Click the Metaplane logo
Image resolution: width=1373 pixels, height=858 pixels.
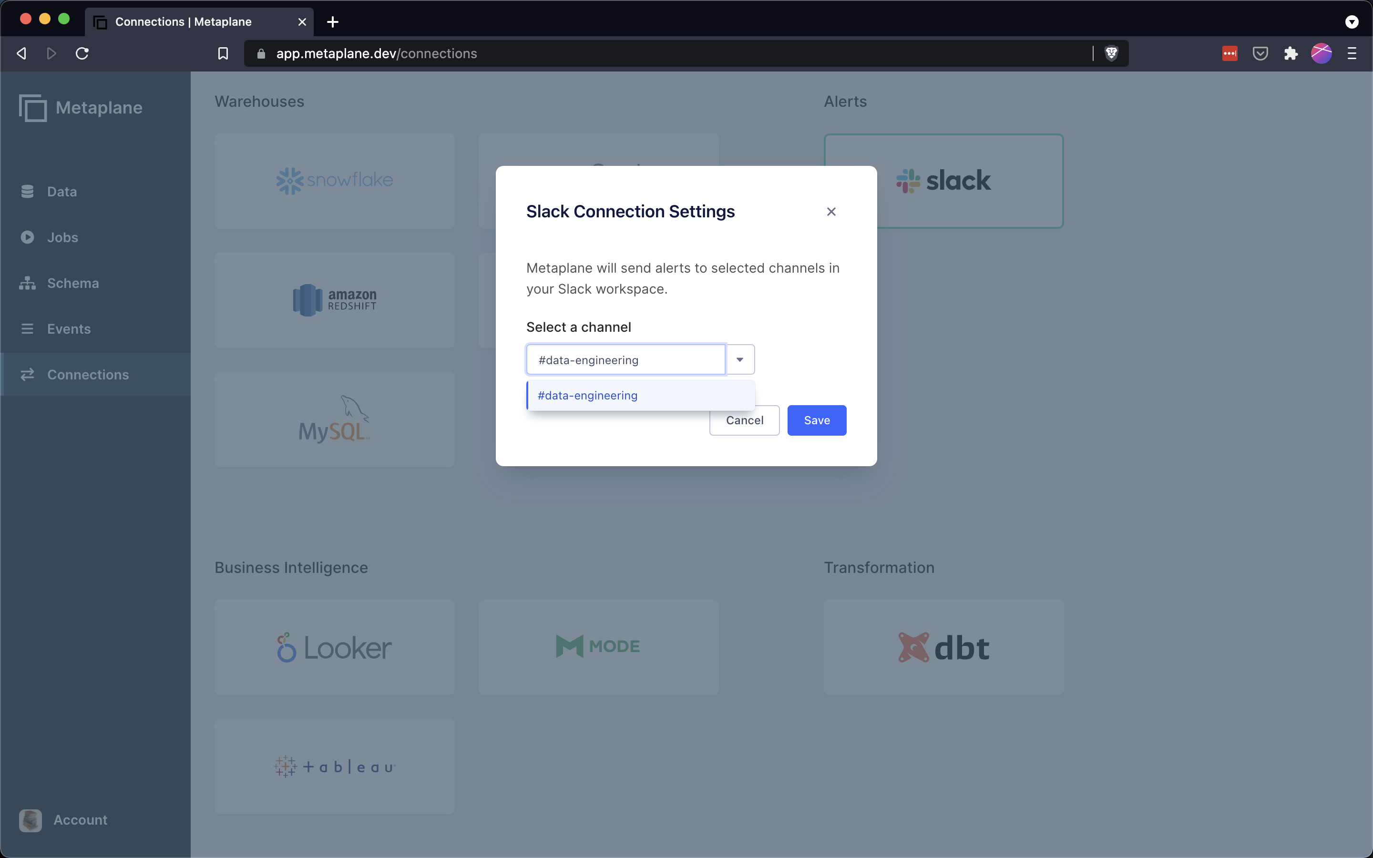pyautogui.click(x=81, y=108)
